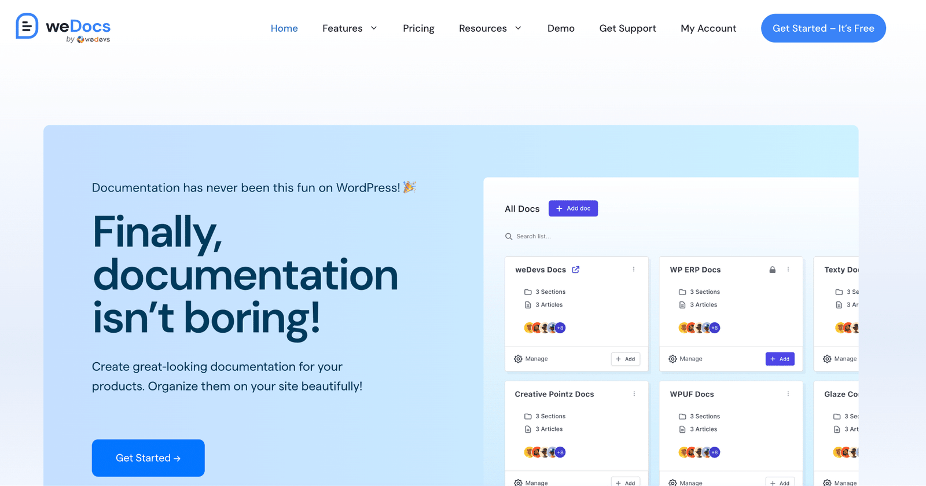Click the Creative Pointz Docs title
The width and height of the screenshot is (926, 486).
554,394
